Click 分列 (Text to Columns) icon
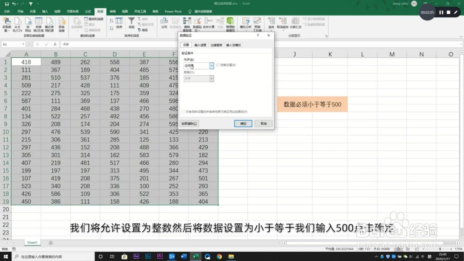This screenshot has height=261, width=464. [x=164, y=22]
